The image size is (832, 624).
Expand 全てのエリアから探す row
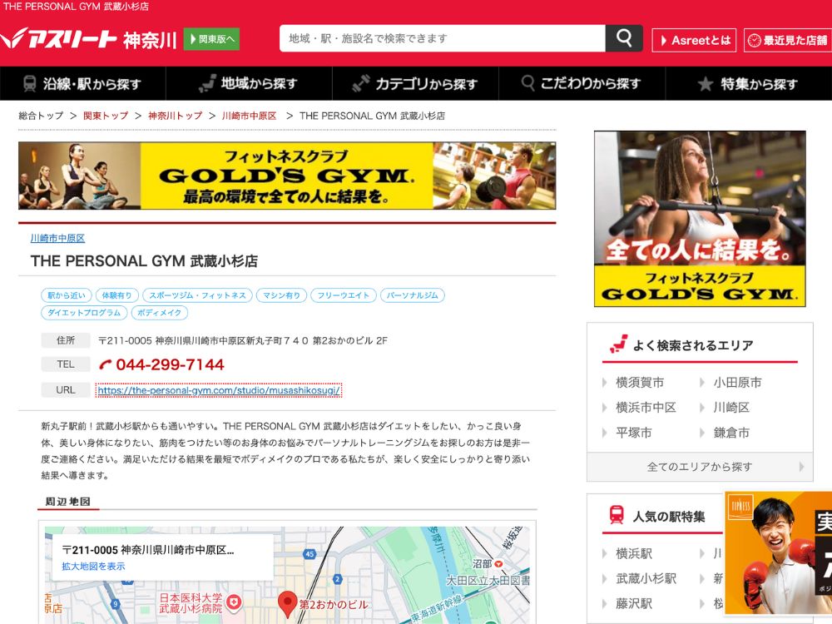[x=700, y=467]
